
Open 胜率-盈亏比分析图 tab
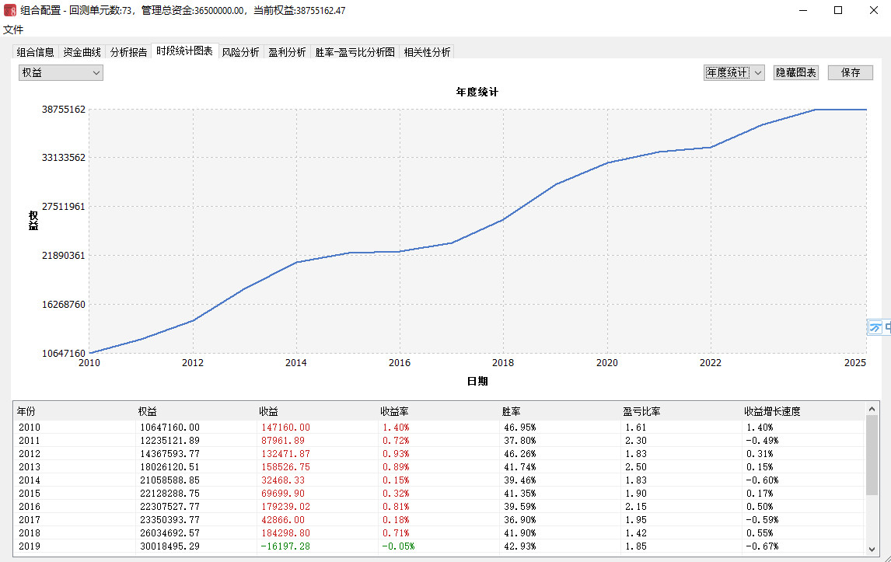tap(355, 52)
